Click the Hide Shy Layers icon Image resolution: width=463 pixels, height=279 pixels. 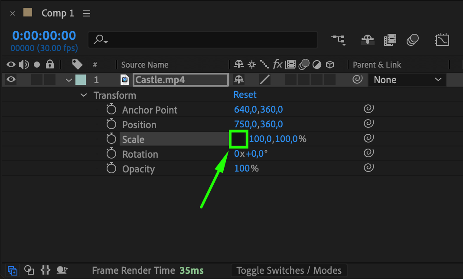(367, 40)
